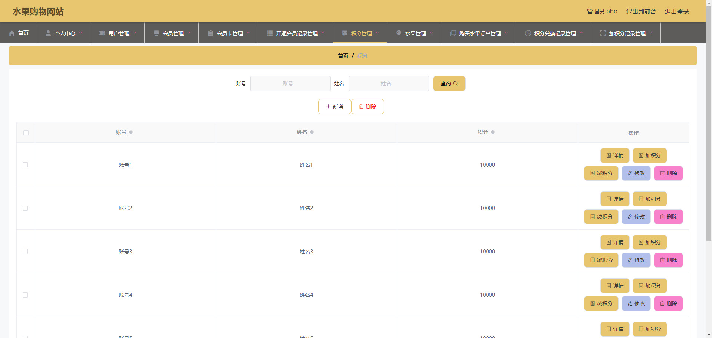Click the home icon beside 首页 in navbar
The width and height of the screenshot is (712, 338).
tap(12, 33)
